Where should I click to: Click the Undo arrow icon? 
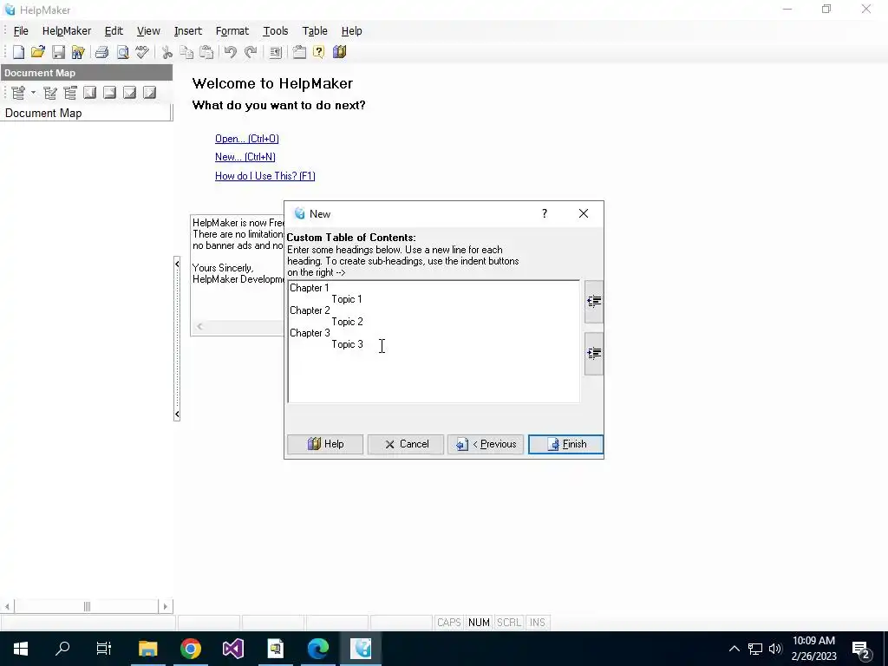point(230,52)
